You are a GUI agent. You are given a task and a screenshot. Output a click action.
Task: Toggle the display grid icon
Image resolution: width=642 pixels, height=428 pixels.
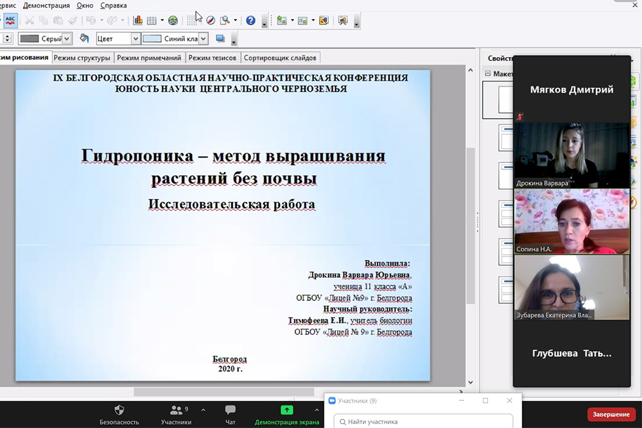point(192,20)
